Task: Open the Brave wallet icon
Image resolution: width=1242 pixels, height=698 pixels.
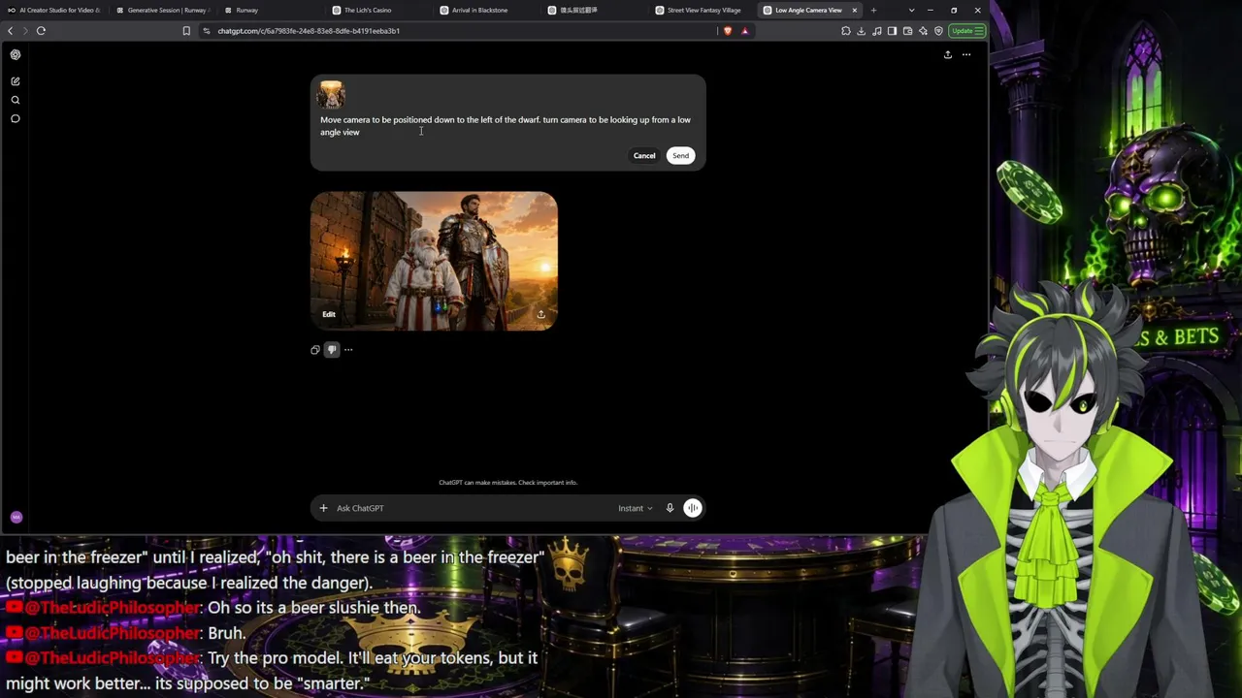Action: 907,31
